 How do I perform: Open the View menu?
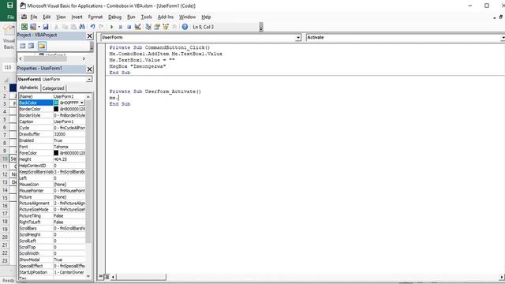(61, 17)
